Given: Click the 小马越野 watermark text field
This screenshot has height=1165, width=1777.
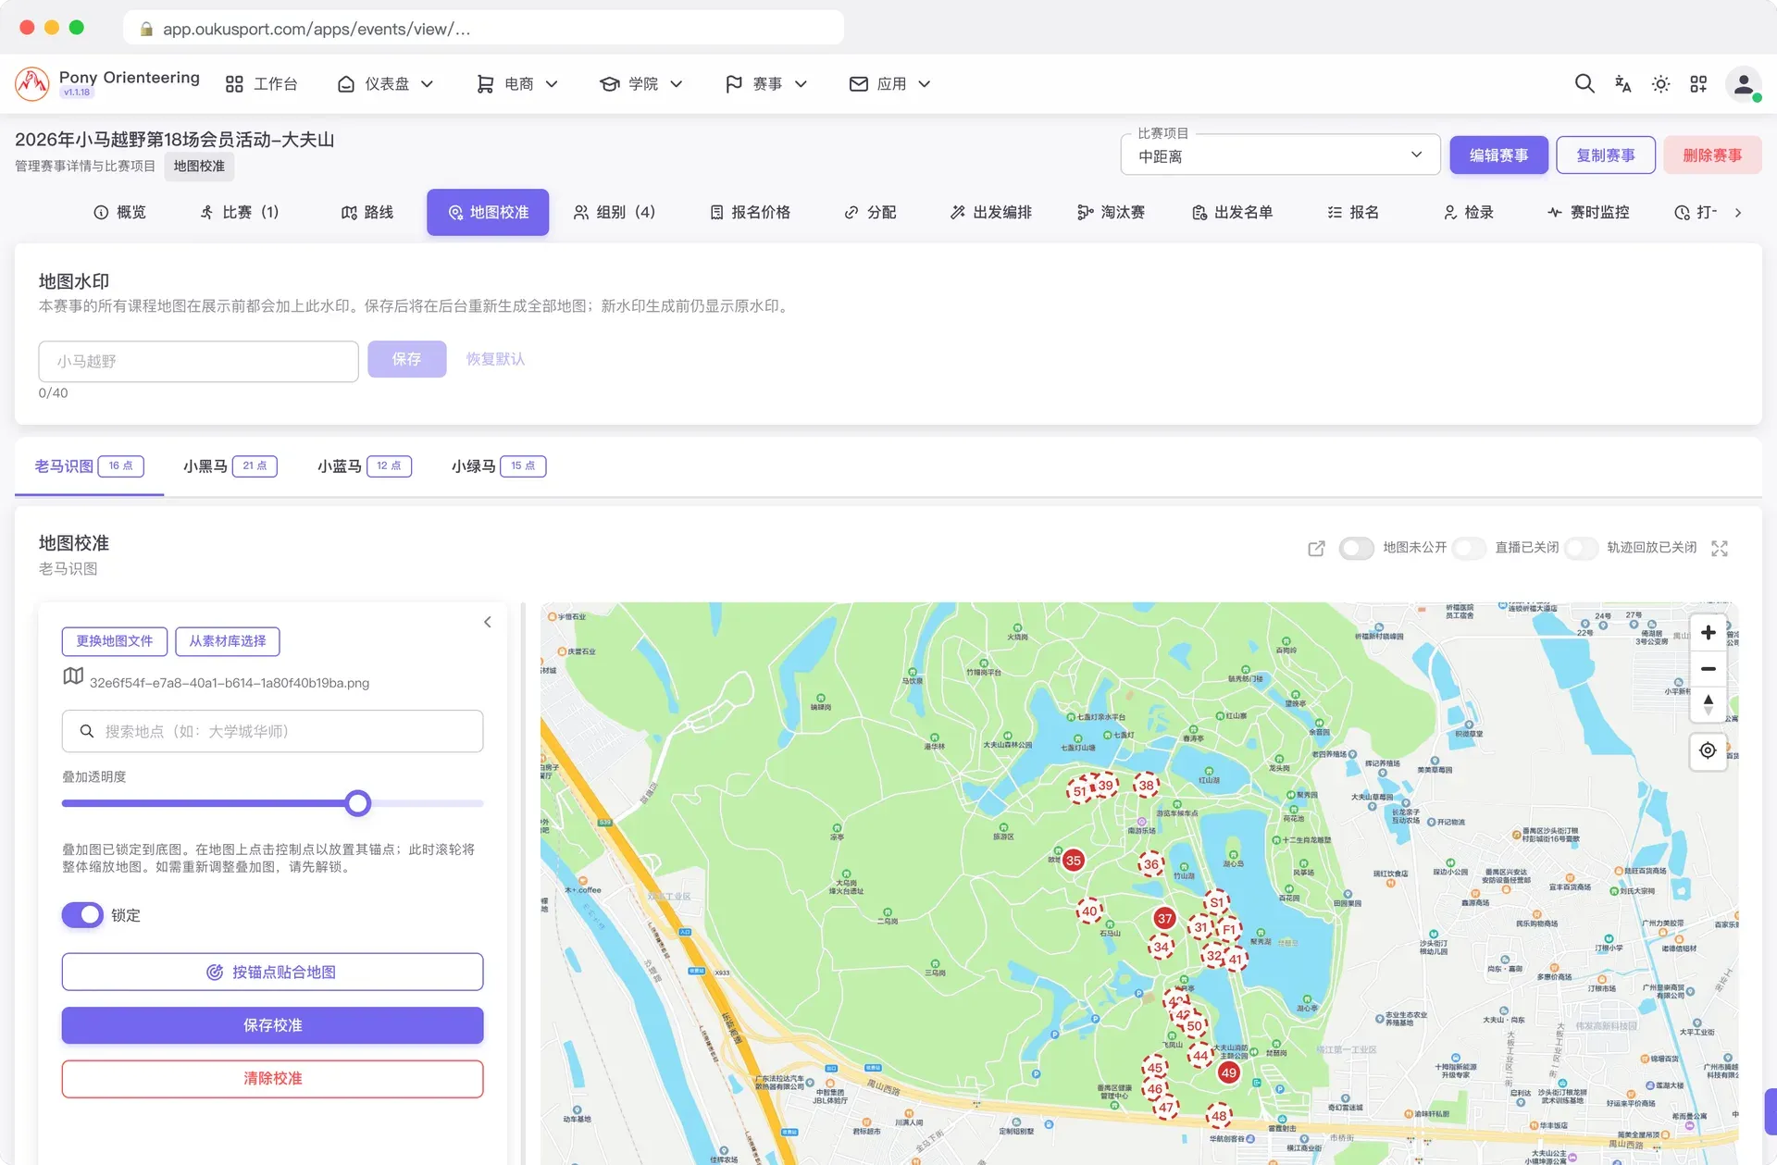Looking at the screenshot, I should pyautogui.click(x=198, y=362).
